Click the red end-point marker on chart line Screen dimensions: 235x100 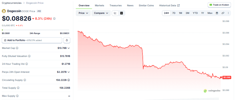coord(221,77)
